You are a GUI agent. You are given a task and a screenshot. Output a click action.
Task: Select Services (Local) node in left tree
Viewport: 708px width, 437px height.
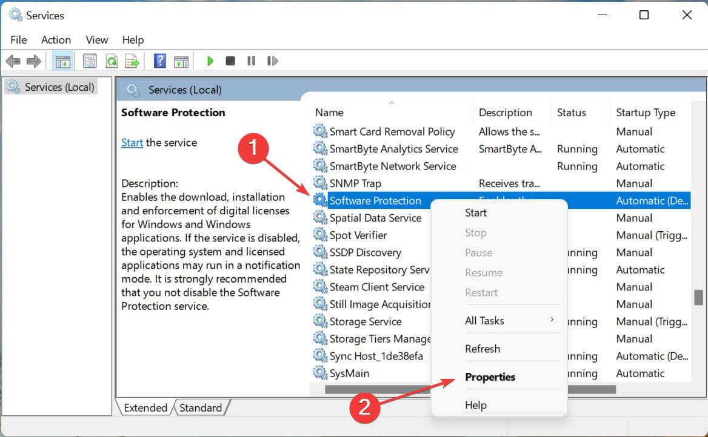pyautogui.click(x=51, y=87)
